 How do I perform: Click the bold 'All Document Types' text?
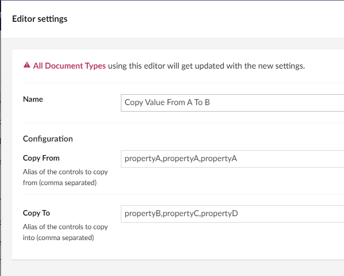[x=69, y=66]
